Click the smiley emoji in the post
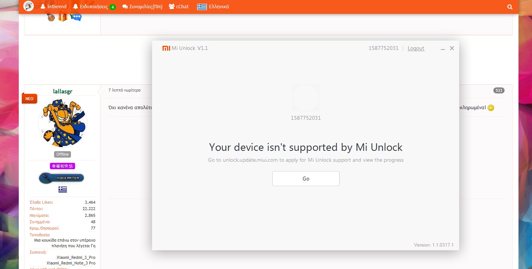The image size is (532, 269). (491, 108)
